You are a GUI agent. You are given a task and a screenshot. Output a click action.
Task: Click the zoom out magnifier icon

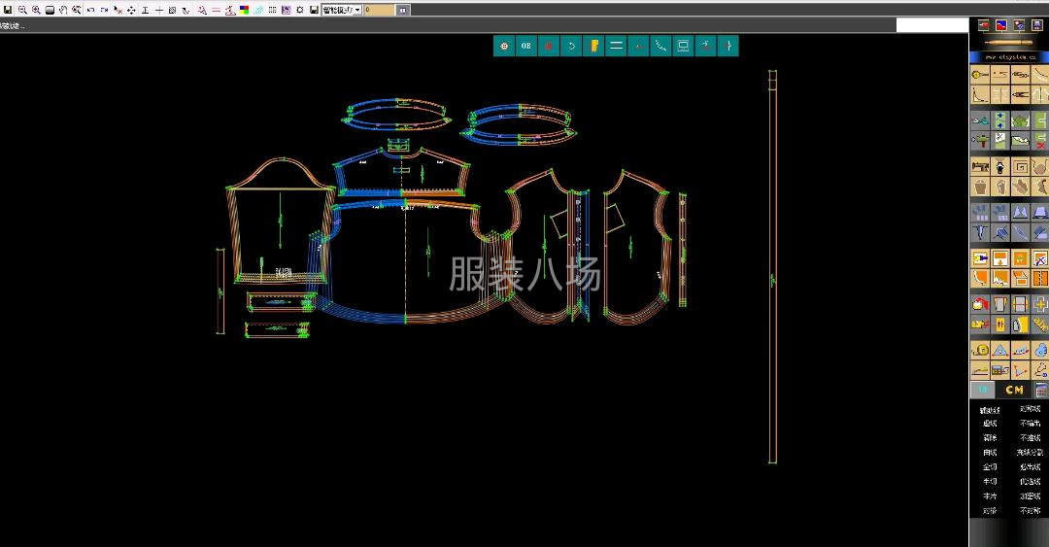tap(22, 10)
